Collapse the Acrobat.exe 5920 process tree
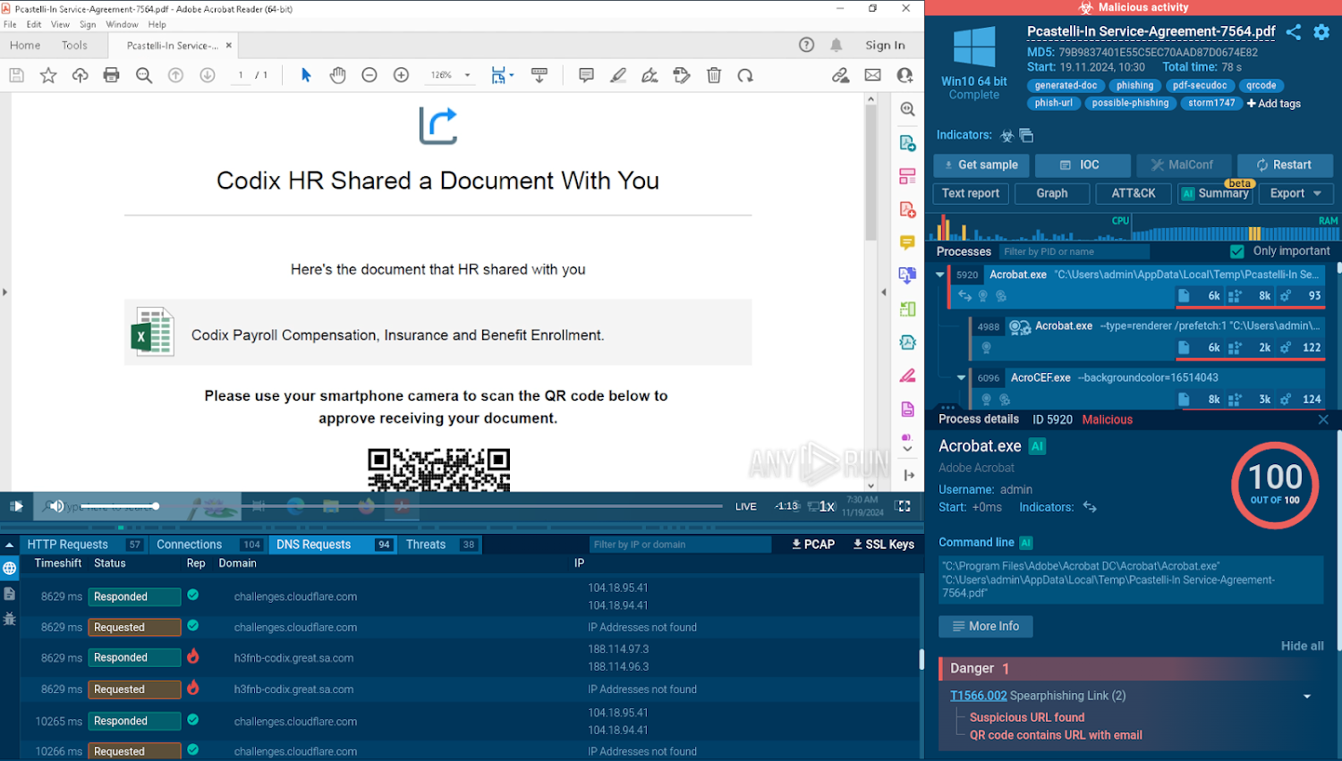The image size is (1342, 761). (x=939, y=275)
